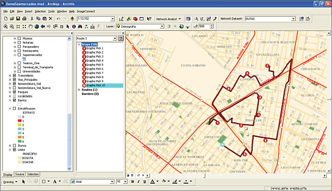Image resolution: width=332 pixels, height=191 pixels.
Task: Click table of contents scroll down arrow
Action: point(69,168)
